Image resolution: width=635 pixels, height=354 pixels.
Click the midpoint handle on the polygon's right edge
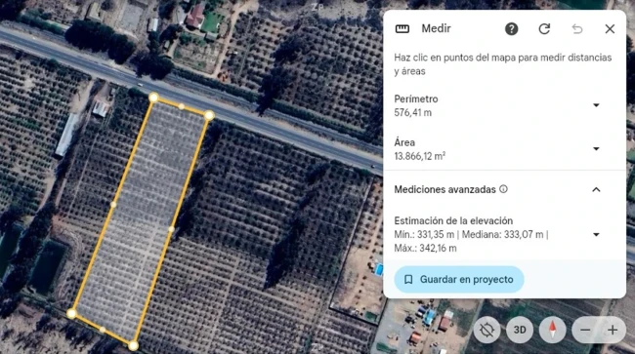click(171, 229)
